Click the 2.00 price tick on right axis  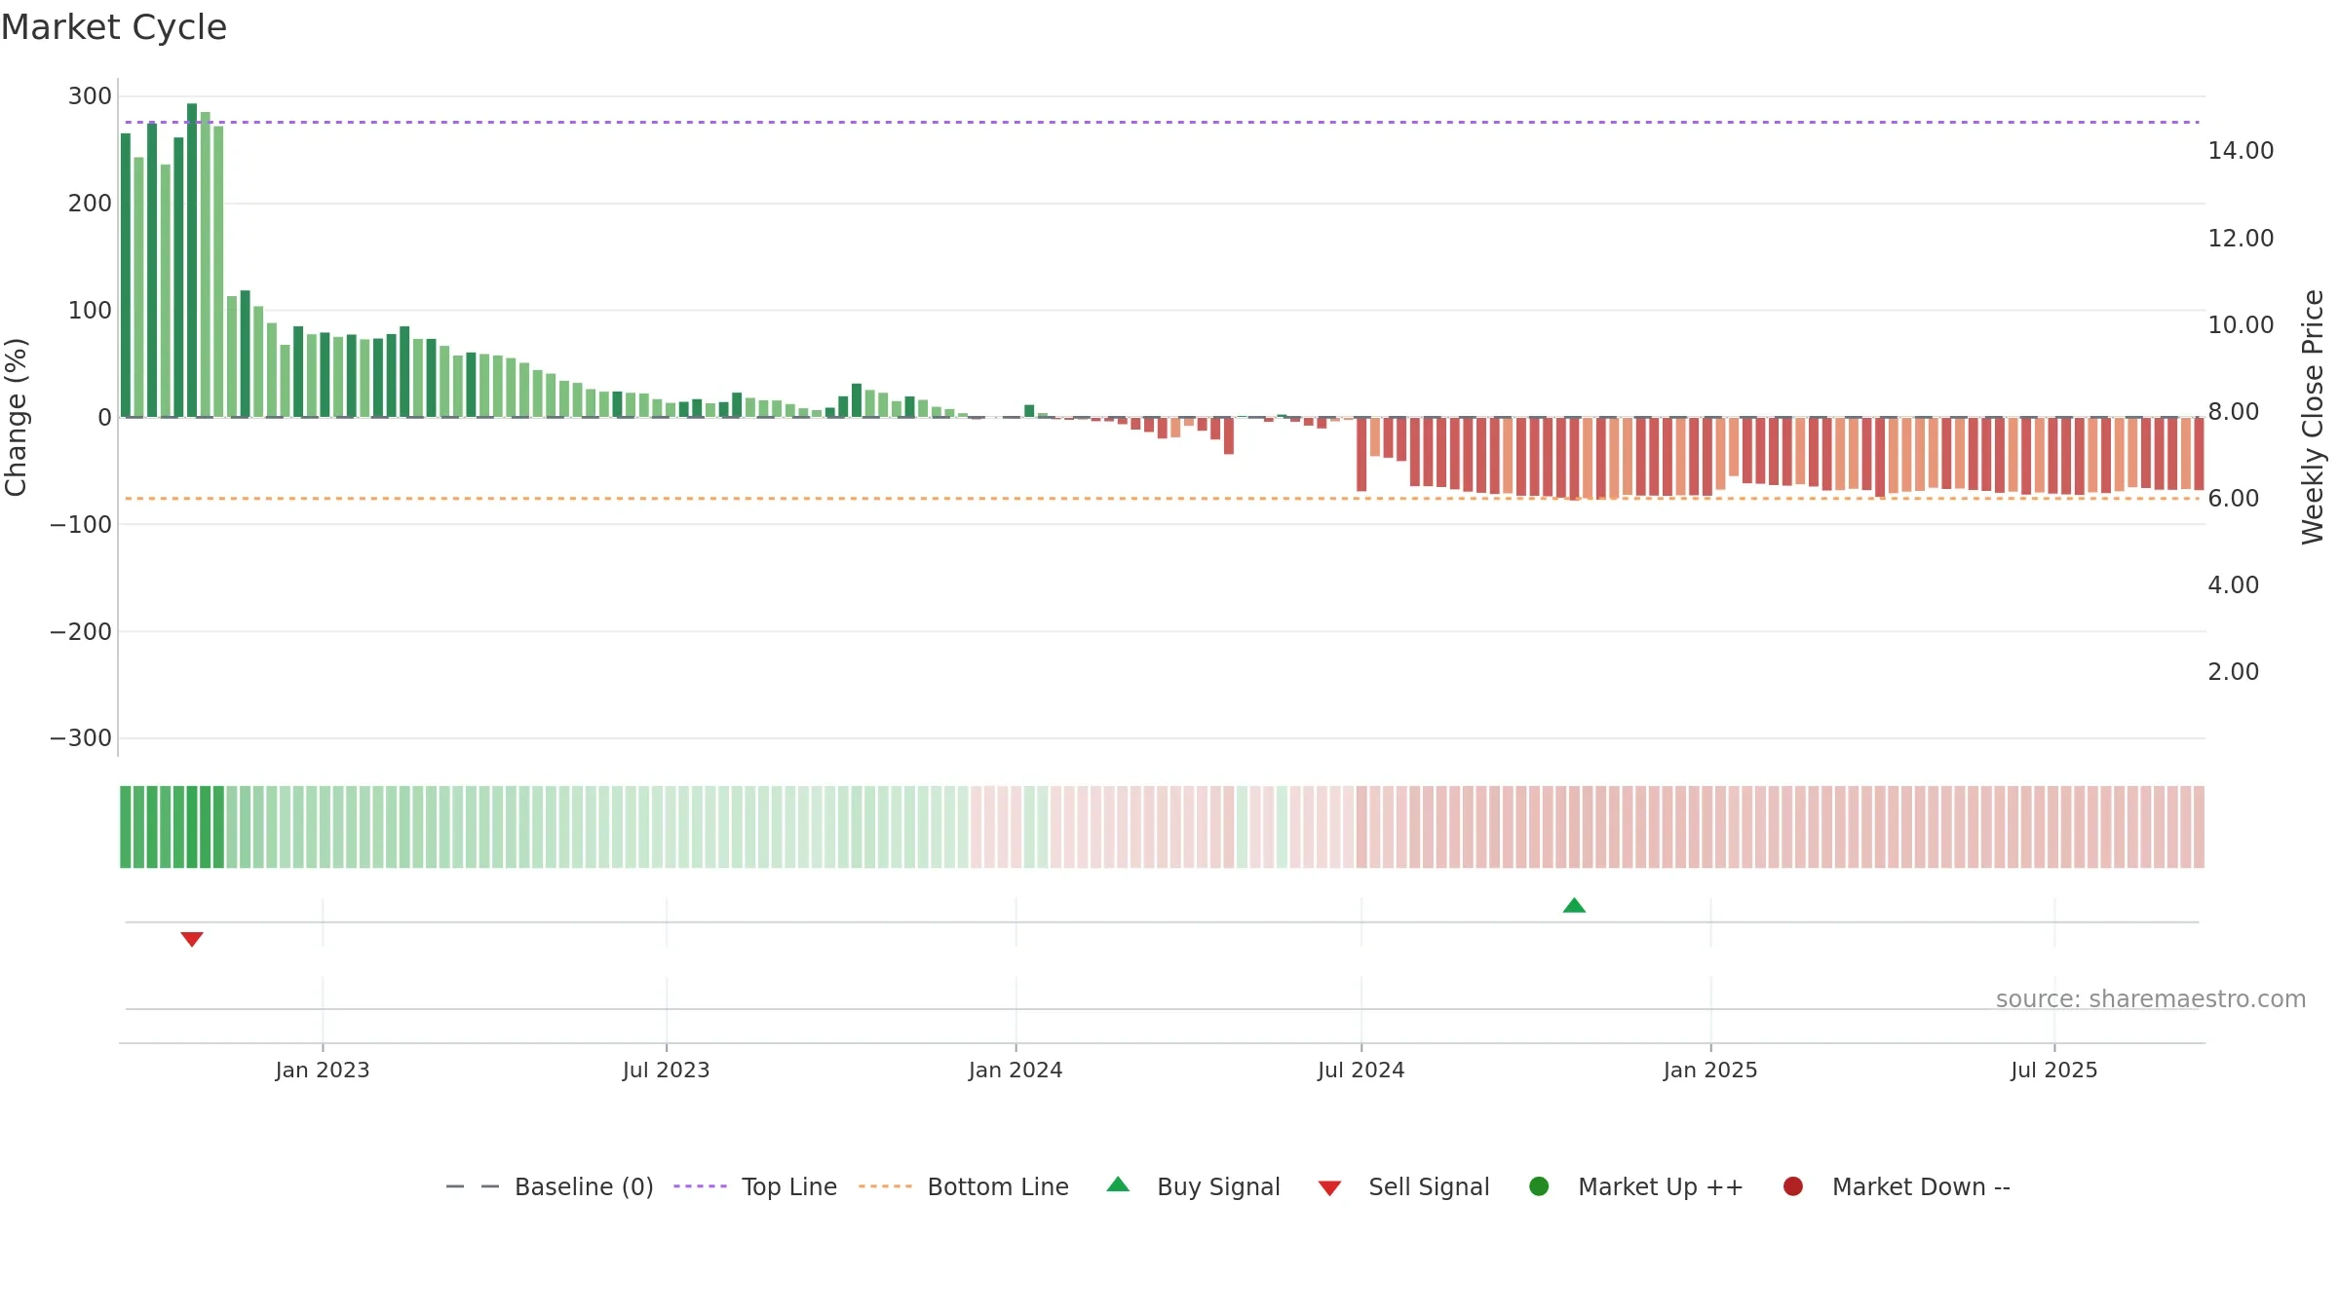click(x=2233, y=672)
